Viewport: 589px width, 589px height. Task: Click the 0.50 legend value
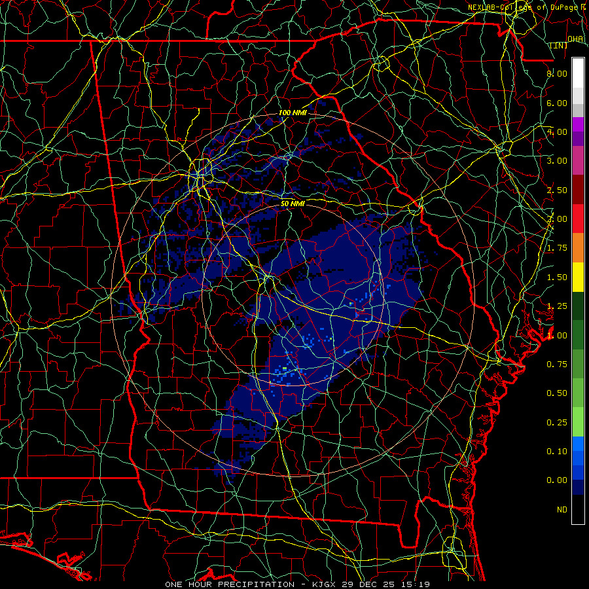click(557, 393)
